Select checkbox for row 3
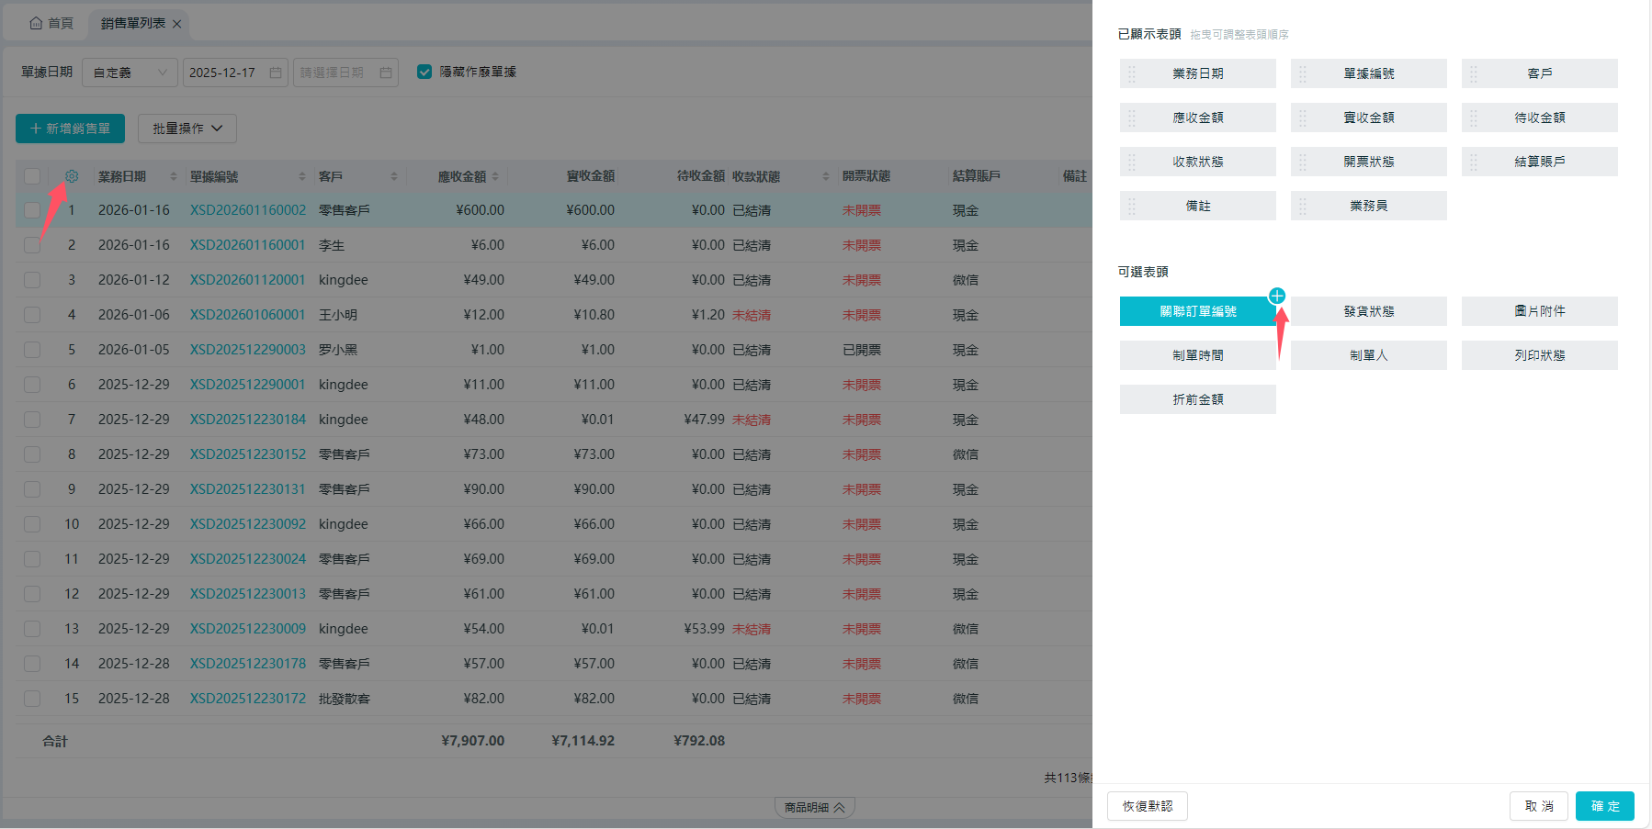Screen dimensions: 1652x829 (32, 280)
